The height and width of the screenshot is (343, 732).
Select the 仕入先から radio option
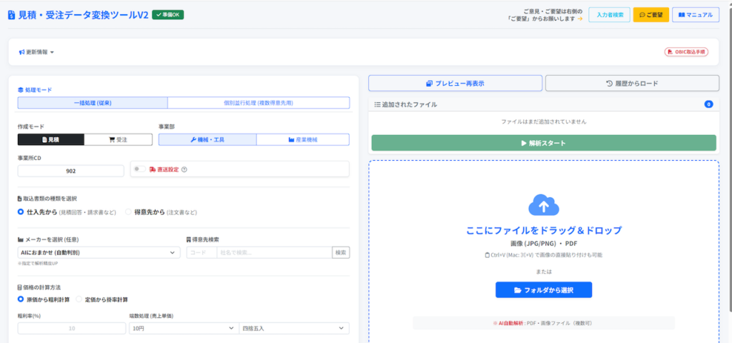coord(21,212)
